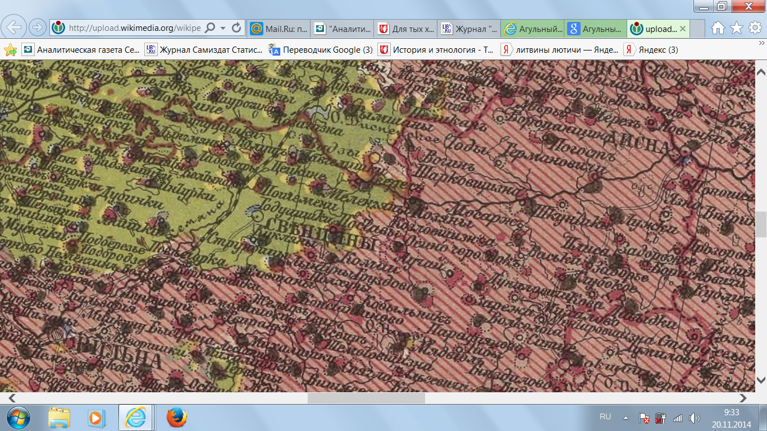
Task: Click the volume speaker icon in tray
Action: 695,418
